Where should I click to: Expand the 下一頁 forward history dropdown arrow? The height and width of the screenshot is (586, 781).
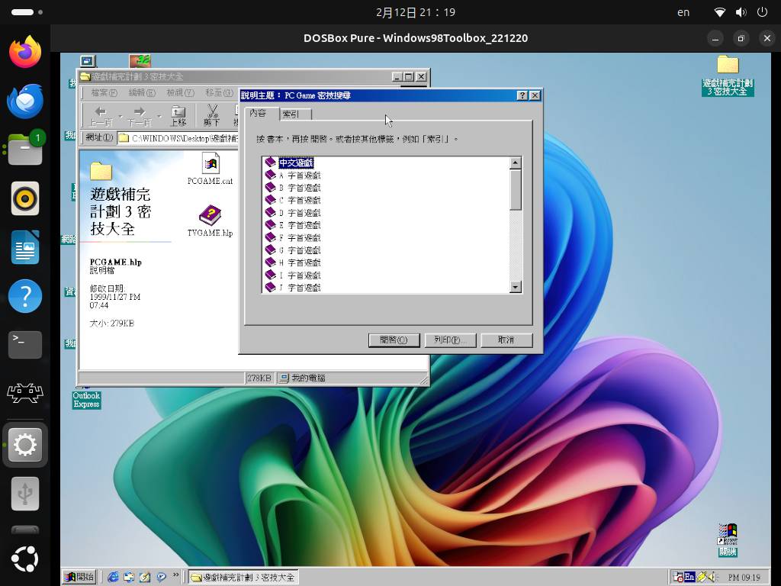159,116
